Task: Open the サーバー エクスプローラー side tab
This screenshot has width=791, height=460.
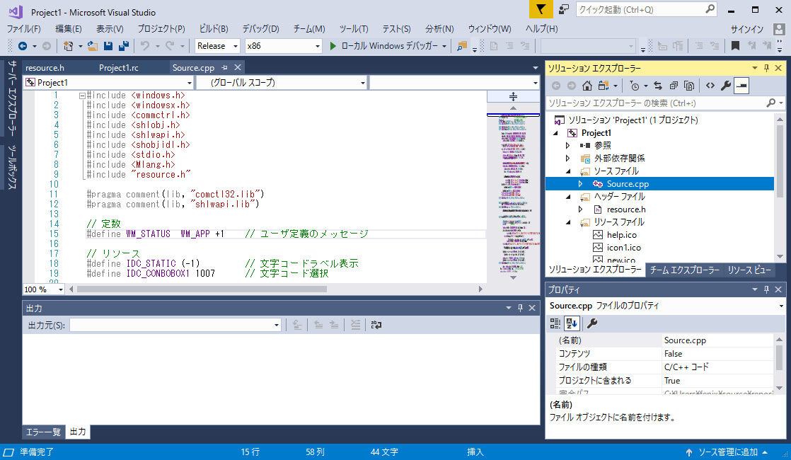Action: tap(12, 98)
